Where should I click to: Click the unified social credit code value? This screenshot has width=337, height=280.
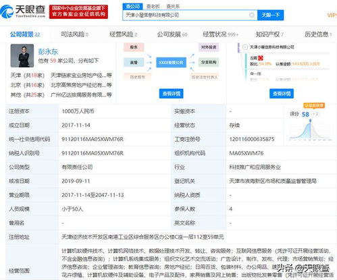pyautogui.click(x=93, y=139)
